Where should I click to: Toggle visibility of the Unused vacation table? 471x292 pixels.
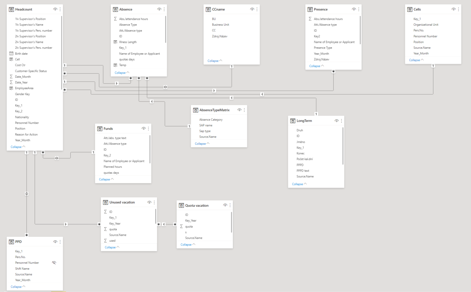pyautogui.click(x=149, y=202)
